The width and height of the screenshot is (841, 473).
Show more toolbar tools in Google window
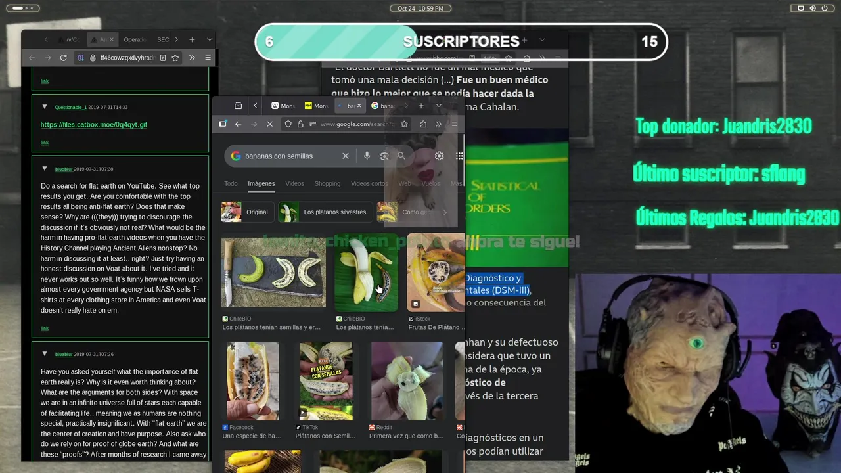pyautogui.click(x=438, y=124)
